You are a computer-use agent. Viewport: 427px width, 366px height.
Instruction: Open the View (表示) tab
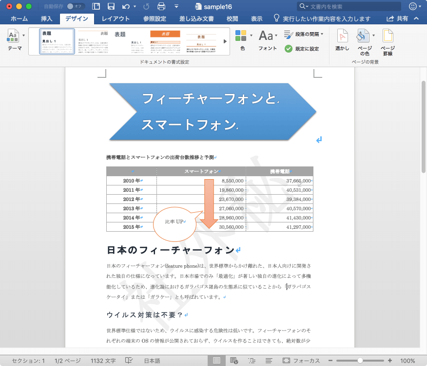tap(256, 18)
